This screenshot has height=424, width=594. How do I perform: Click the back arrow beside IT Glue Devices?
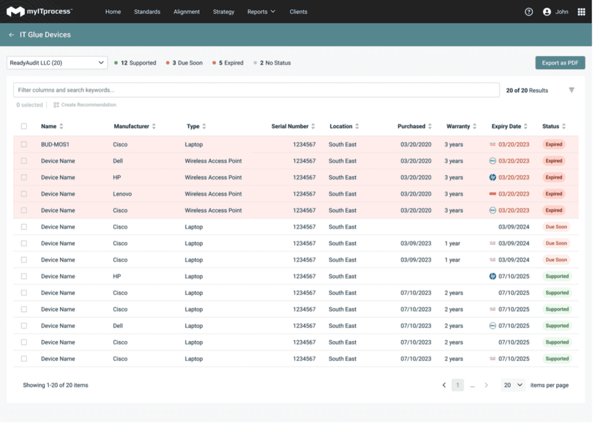click(x=12, y=35)
